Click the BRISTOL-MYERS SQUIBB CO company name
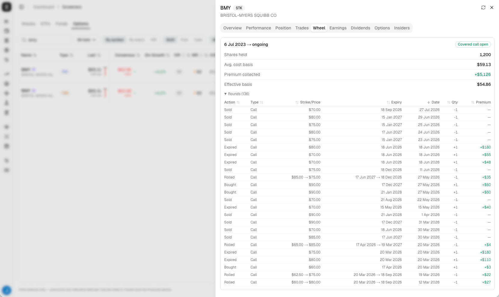 pos(248,15)
